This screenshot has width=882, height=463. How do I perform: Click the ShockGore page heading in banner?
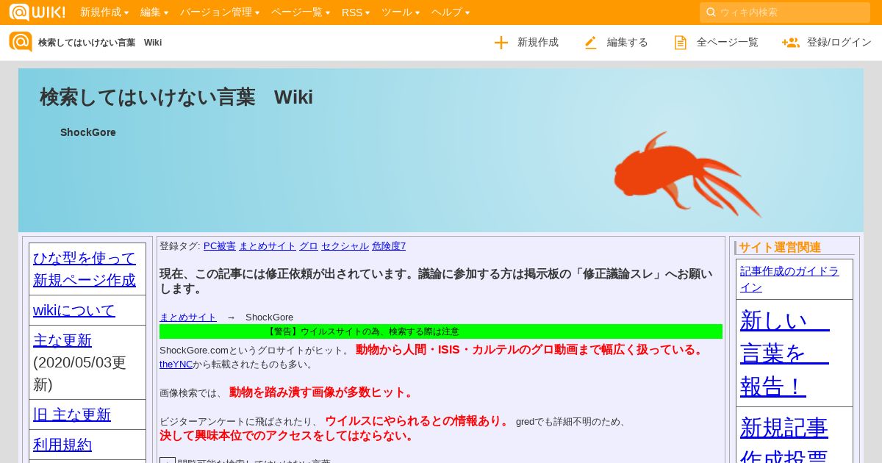pyautogui.click(x=88, y=132)
